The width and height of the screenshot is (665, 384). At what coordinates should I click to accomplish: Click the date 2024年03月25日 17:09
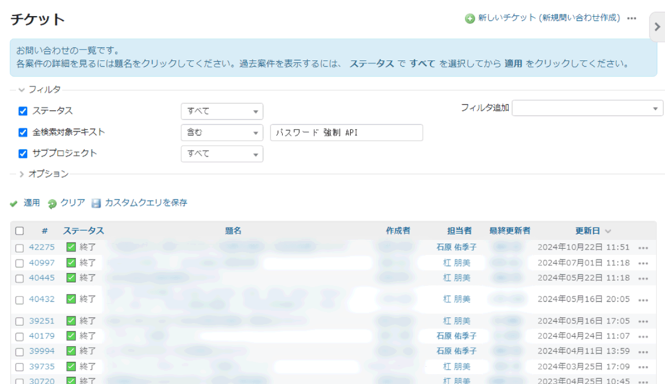(584, 366)
